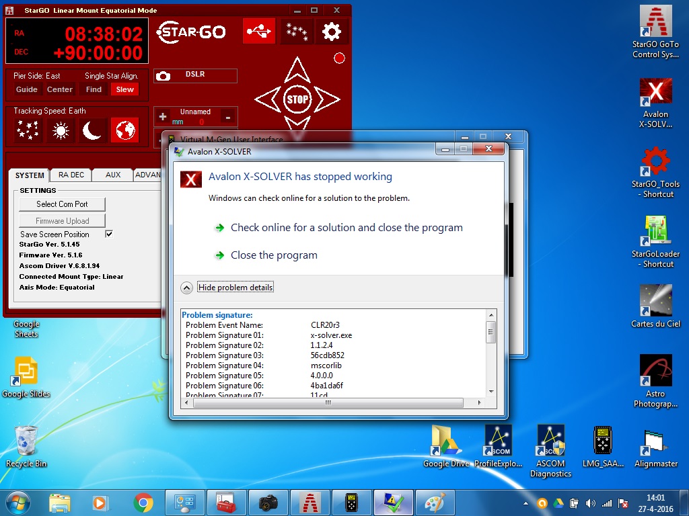Image resolution: width=689 pixels, height=516 pixels.
Task: Open the volume tray icon
Action: coord(591,503)
